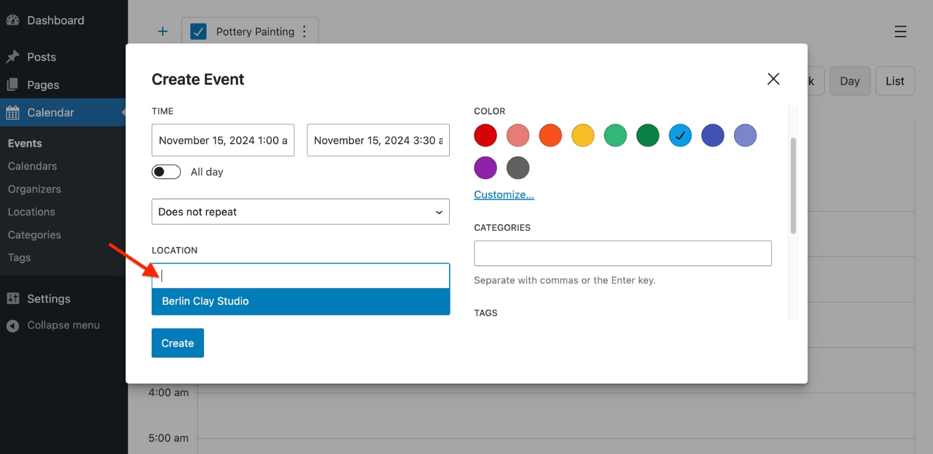Pick the lavender color swatch
The width and height of the screenshot is (933, 454).
tap(745, 135)
